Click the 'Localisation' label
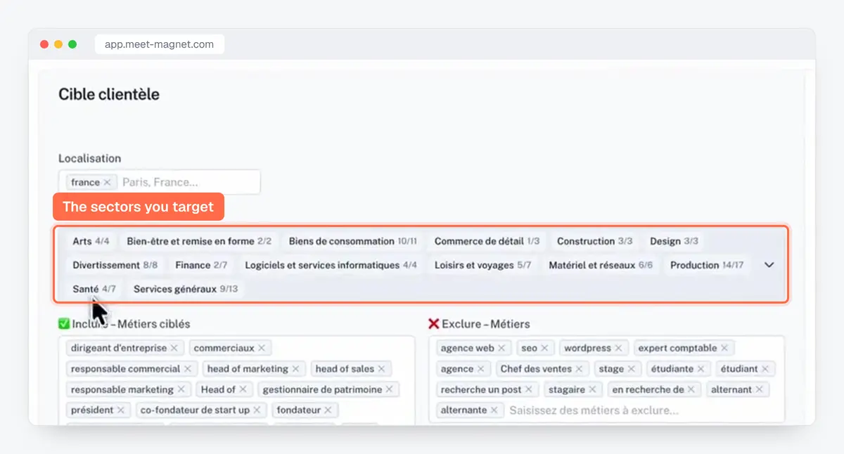 [x=90, y=158]
